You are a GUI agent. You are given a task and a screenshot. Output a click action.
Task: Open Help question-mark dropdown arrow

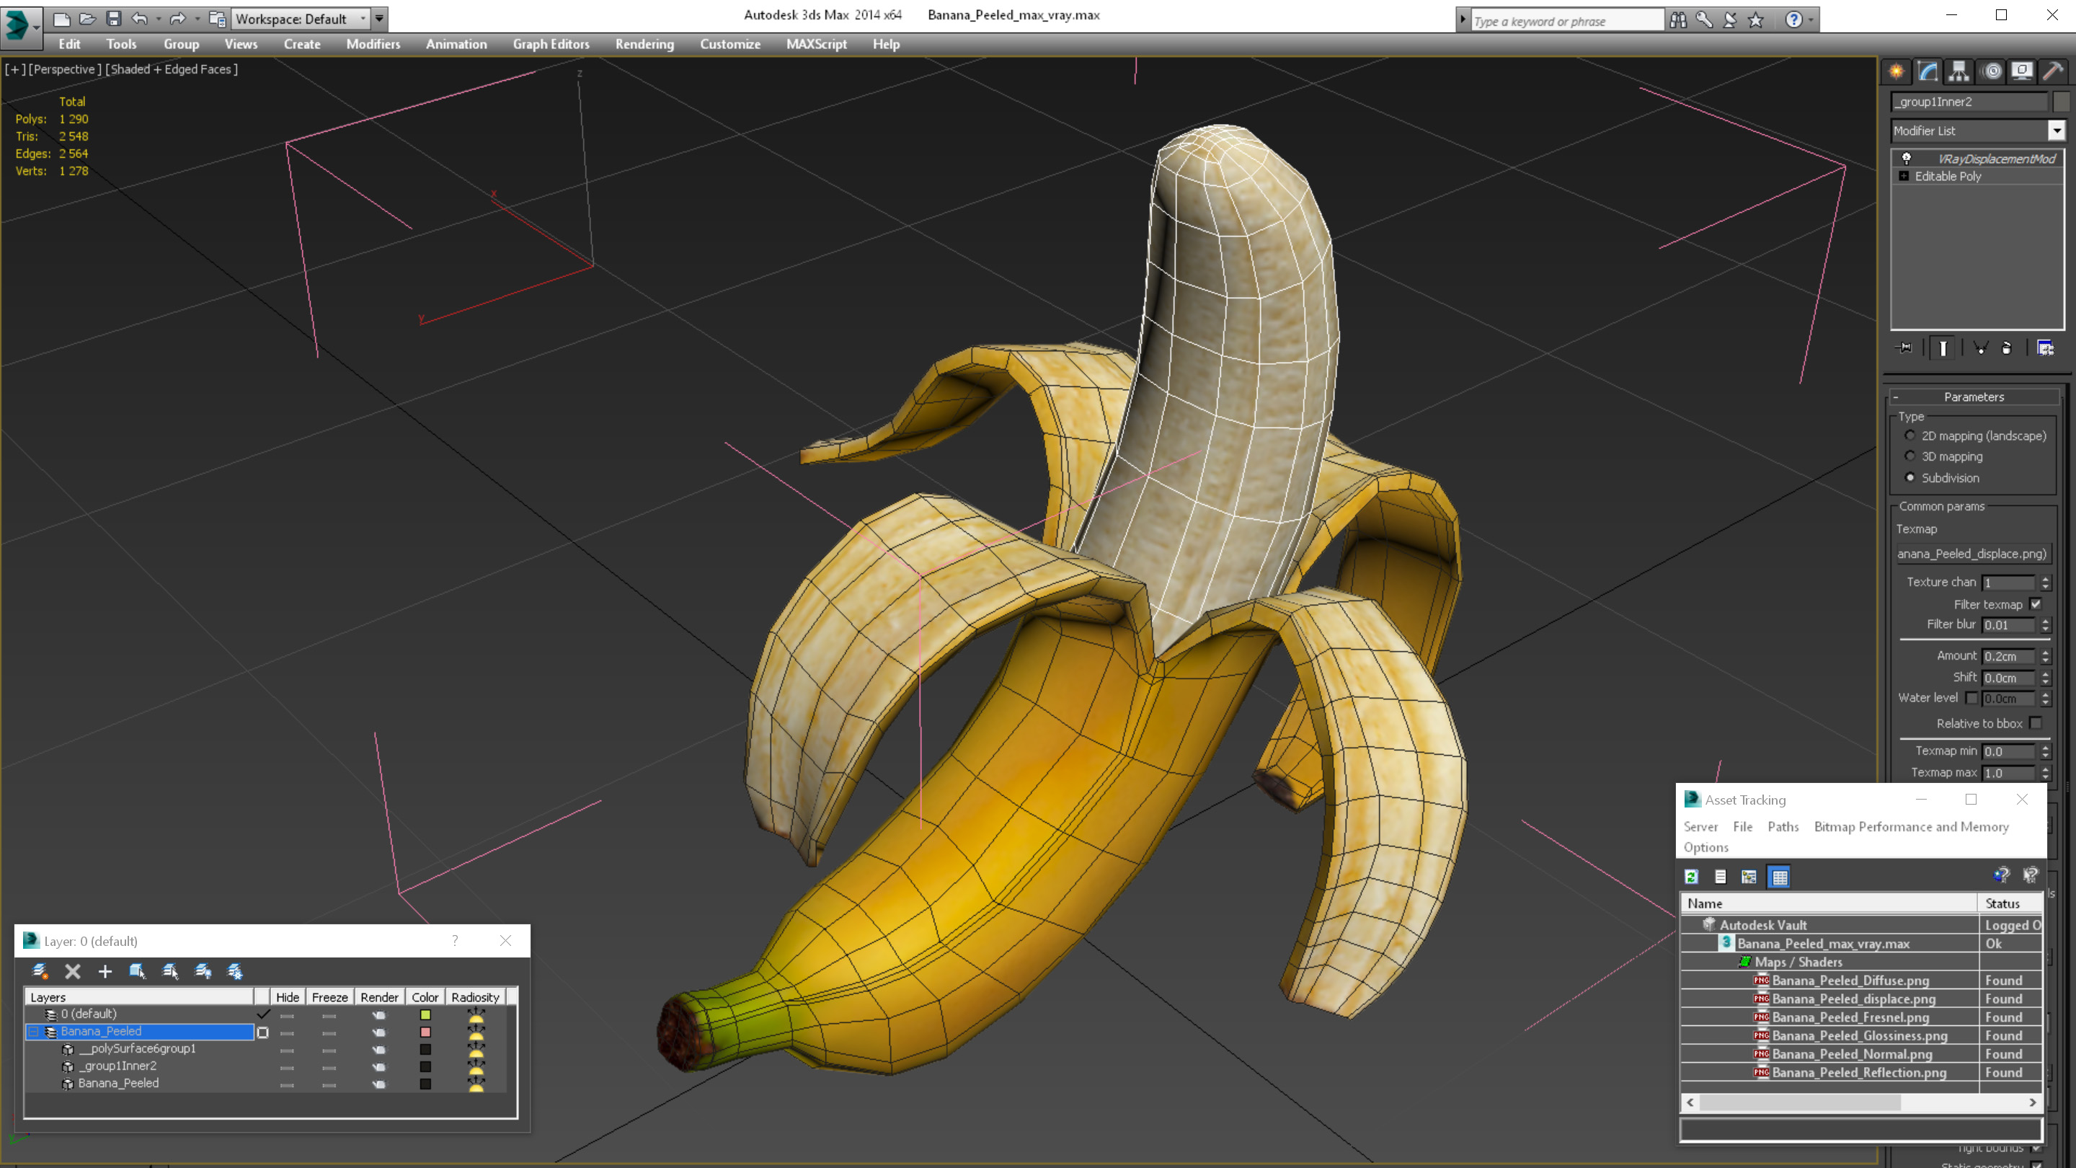[1811, 20]
